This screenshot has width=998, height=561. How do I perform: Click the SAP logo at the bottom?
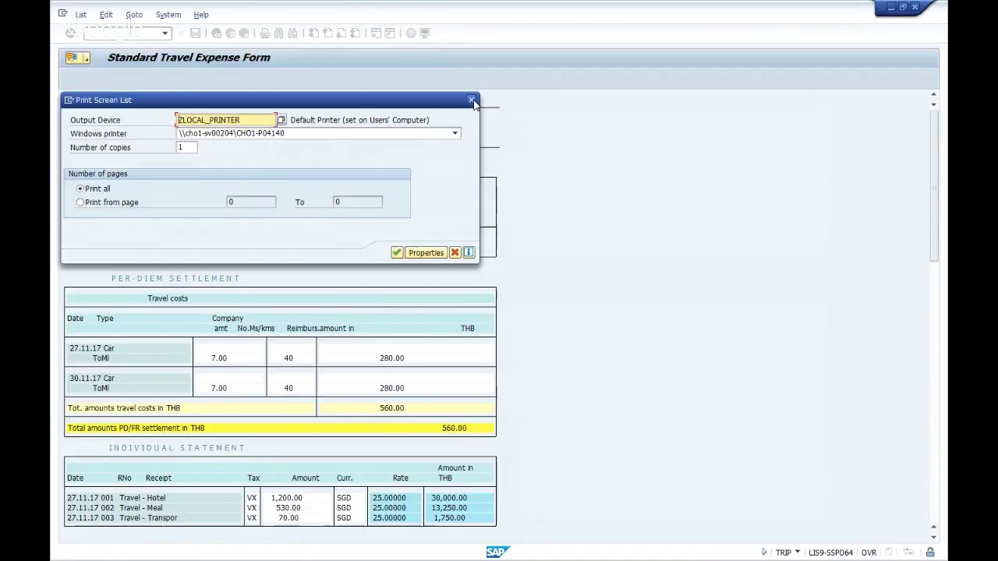[x=497, y=552]
